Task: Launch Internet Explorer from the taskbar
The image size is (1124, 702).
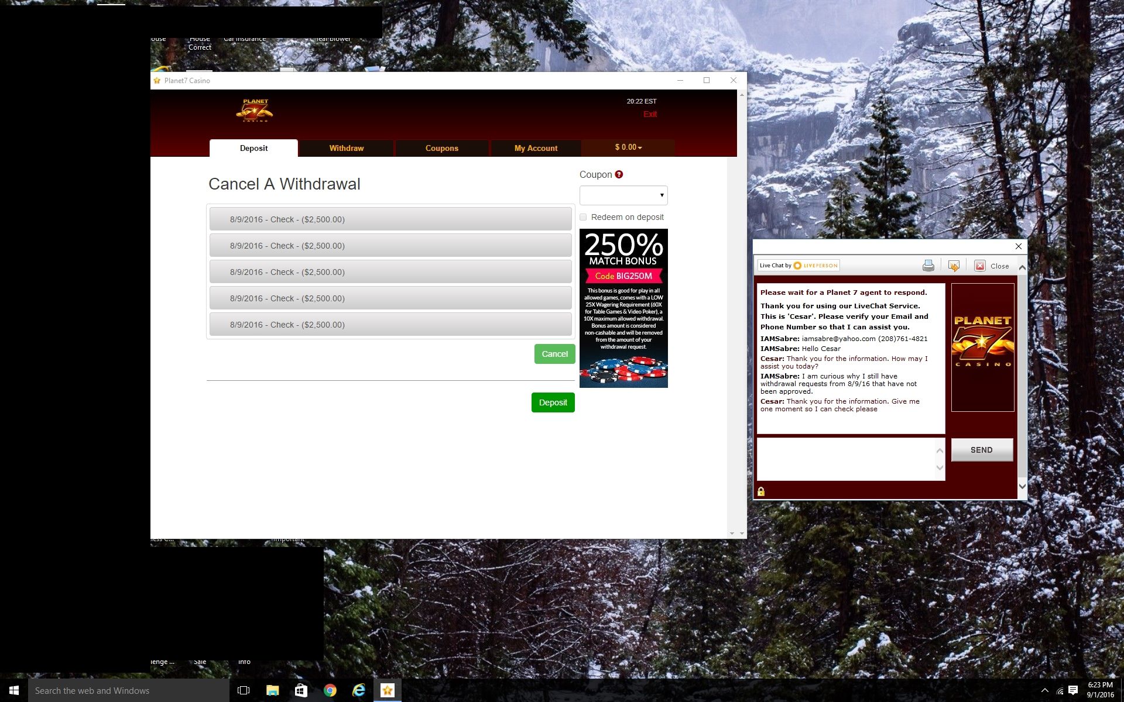Action: [358, 690]
